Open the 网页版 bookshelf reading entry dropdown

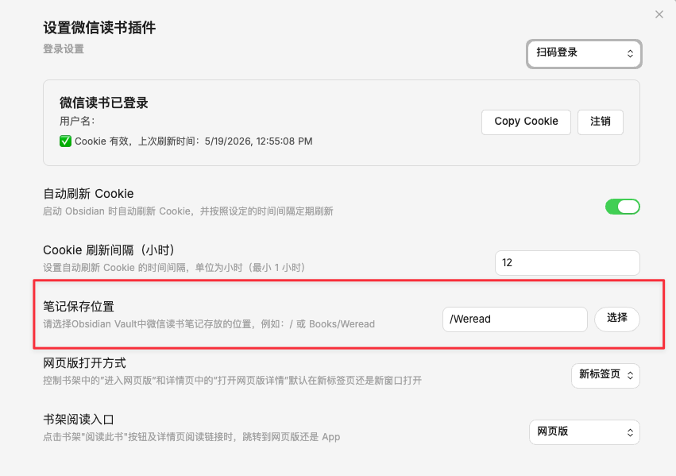click(584, 432)
